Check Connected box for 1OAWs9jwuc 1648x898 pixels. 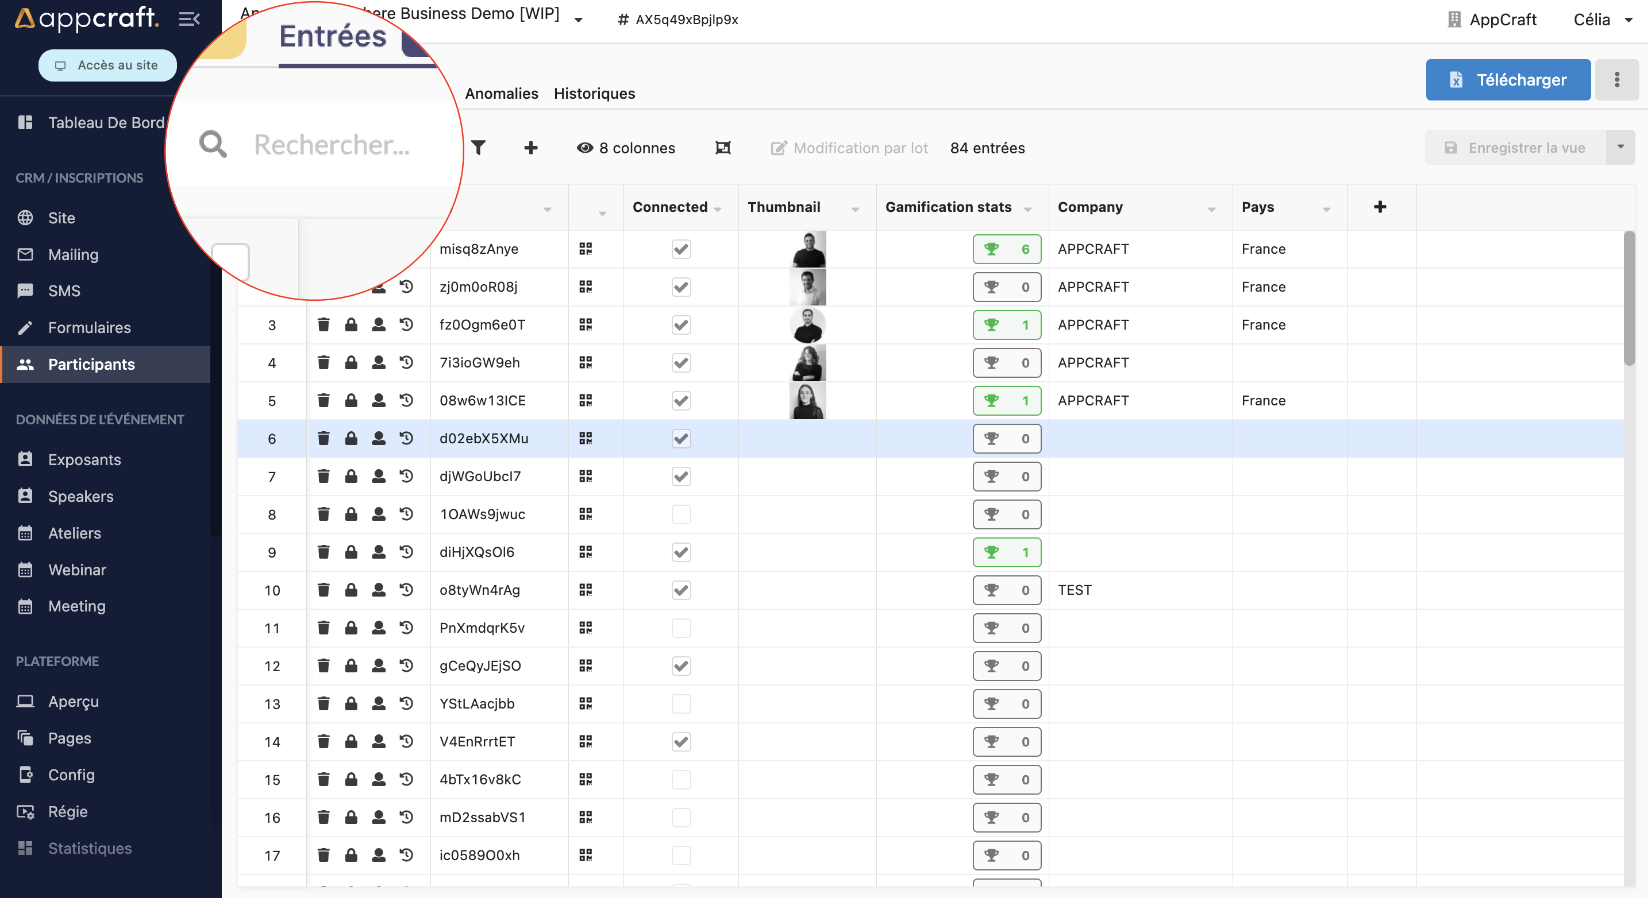[x=681, y=514]
